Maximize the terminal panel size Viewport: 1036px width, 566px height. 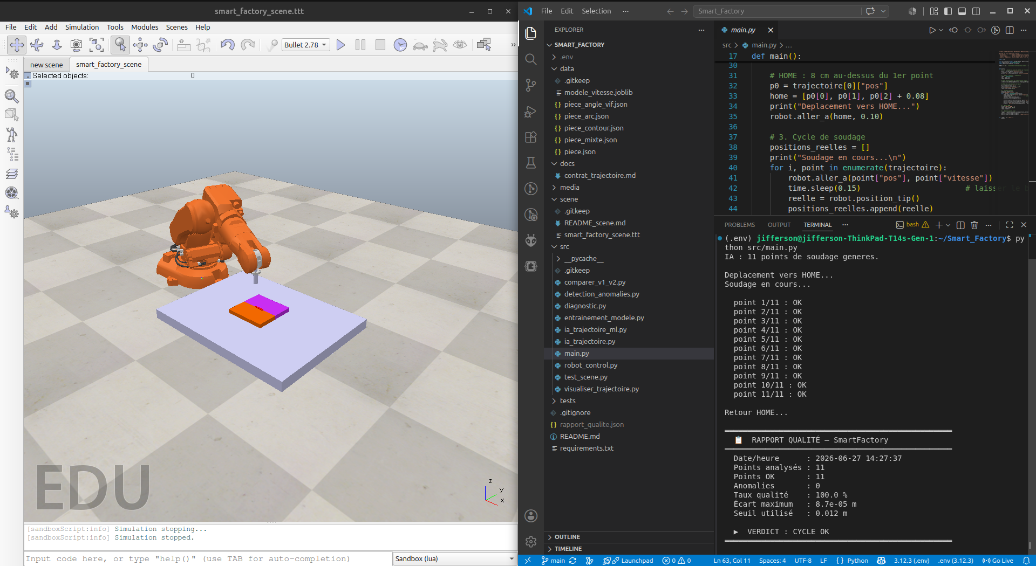click(1010, 225)
